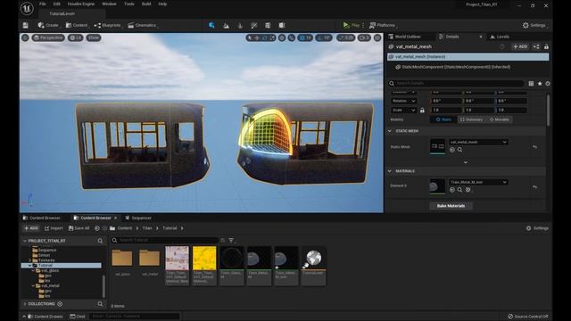Screen dimensions: 571x321
Task: Open Details panel settings gear icon
Action: point(547,83)
